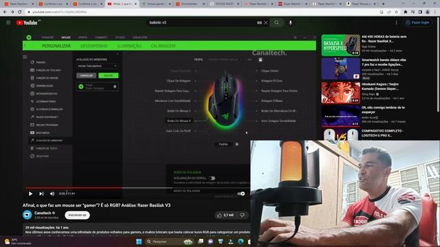
Task: Switch to the Calibragem tab
Action: (x=163, y=46)
